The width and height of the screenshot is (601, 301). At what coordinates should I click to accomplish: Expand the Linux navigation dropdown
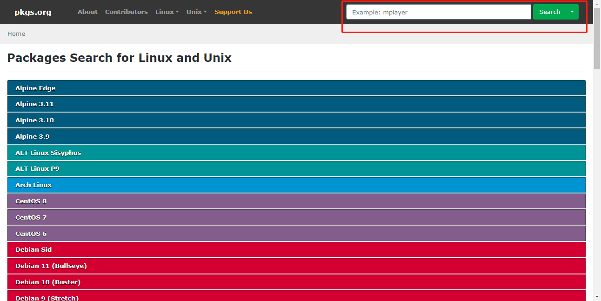(x=167, y=12)
